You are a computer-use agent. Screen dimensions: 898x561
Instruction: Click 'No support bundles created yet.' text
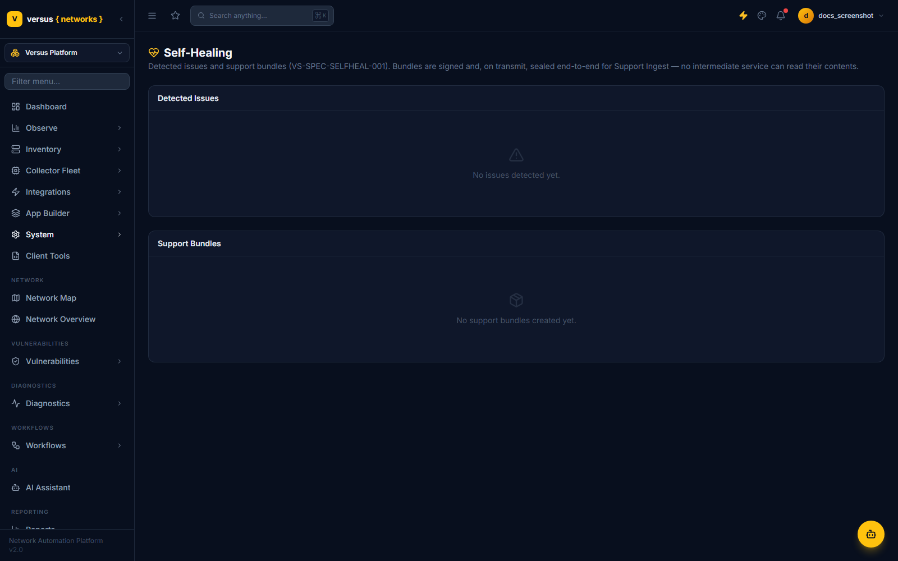coord(516,320)
